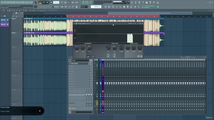The height and width of the screenshot is (120, 214).
Task: Click the microphone recording icon
Action: click(x=139, y=2)
